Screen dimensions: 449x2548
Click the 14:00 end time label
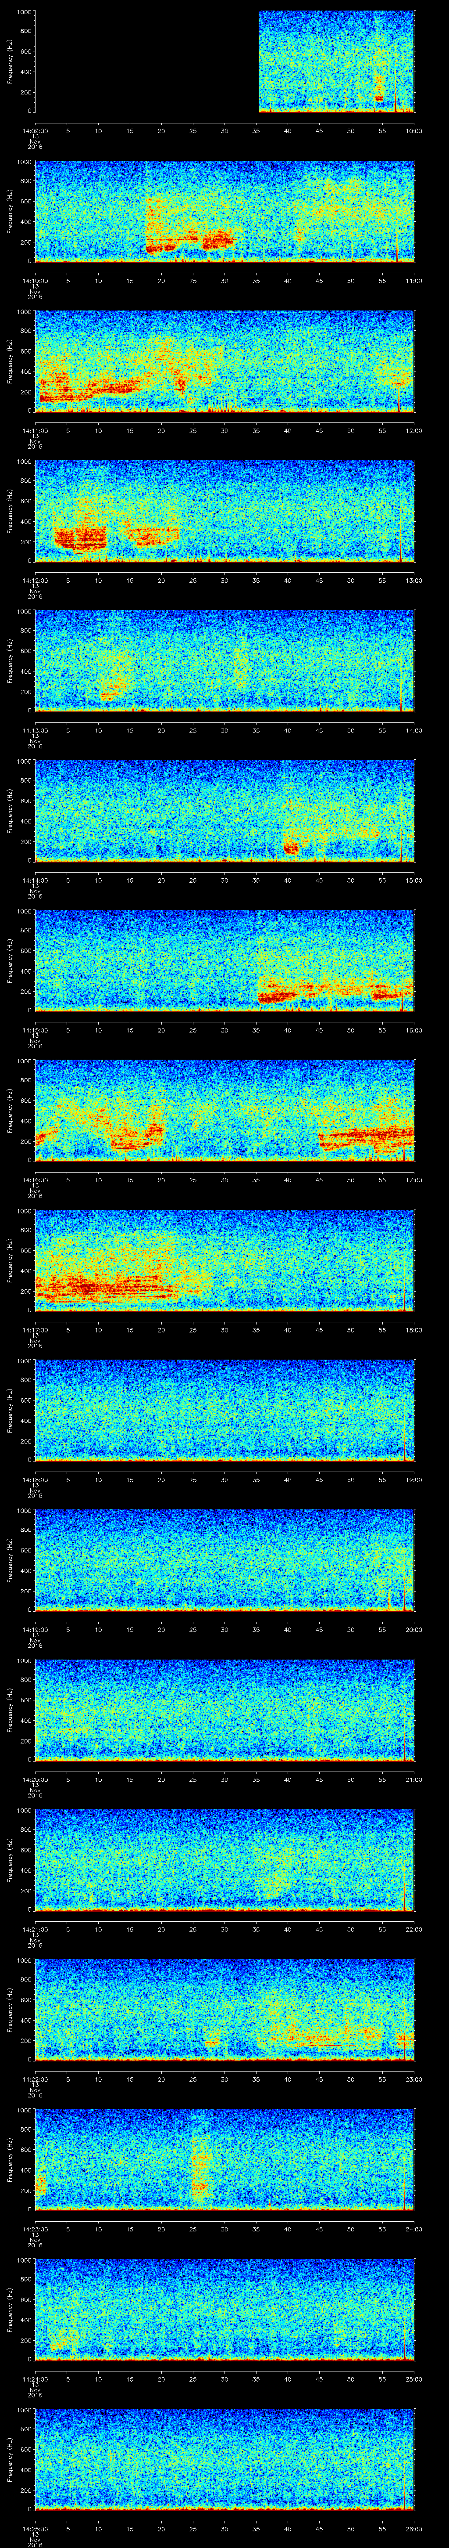tap(414, 730)
